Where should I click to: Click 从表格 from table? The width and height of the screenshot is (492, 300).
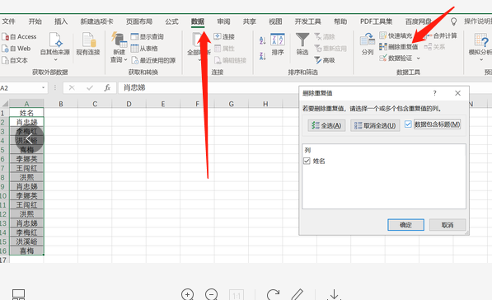click(x=144, y=49)
